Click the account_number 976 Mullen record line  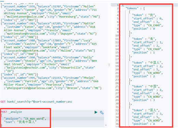tap(48, 6)
